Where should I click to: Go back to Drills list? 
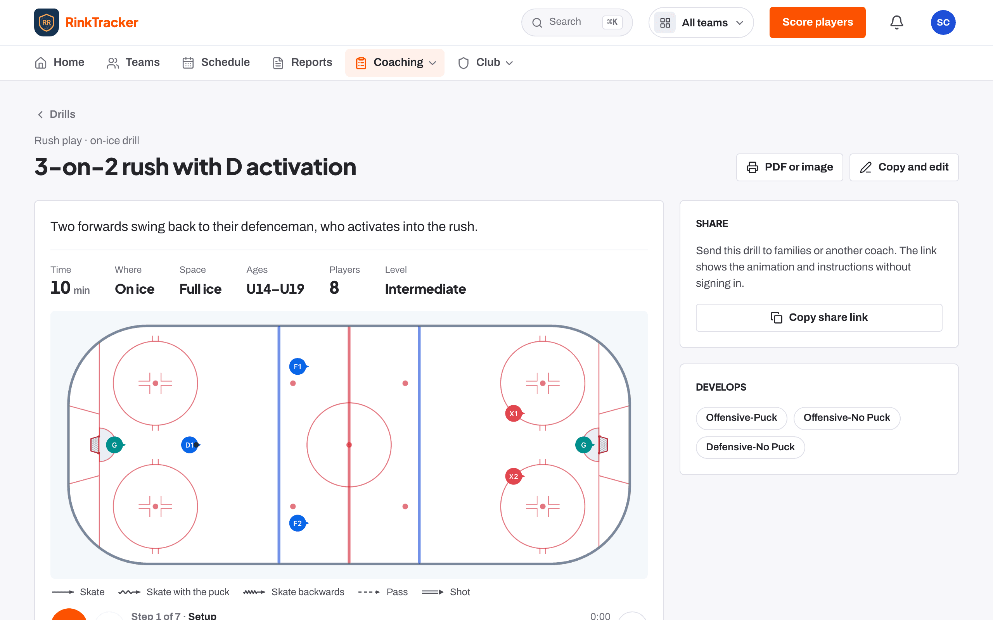click(x=56, y=114)
